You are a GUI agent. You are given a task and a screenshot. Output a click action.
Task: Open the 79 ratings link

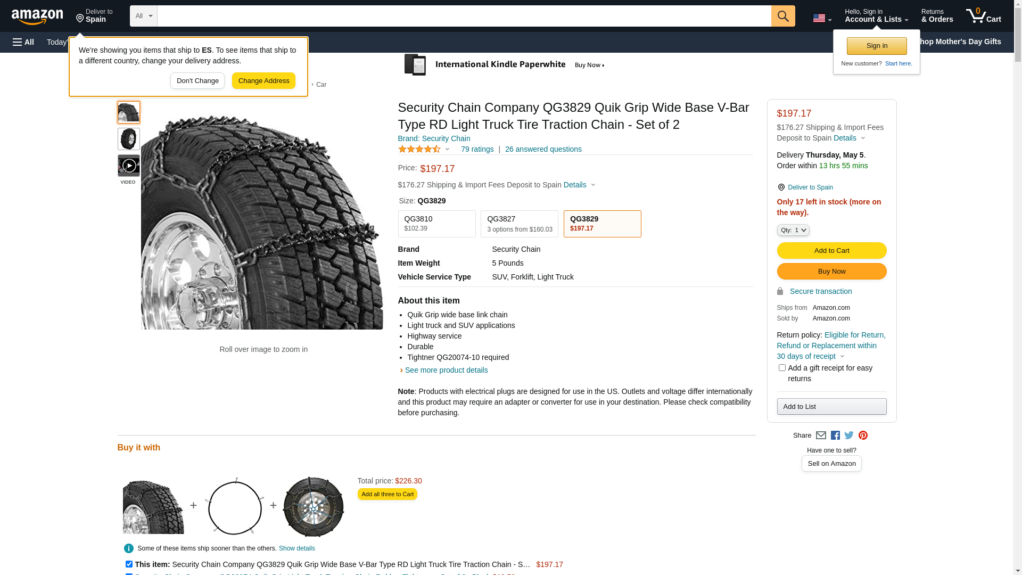477,149
